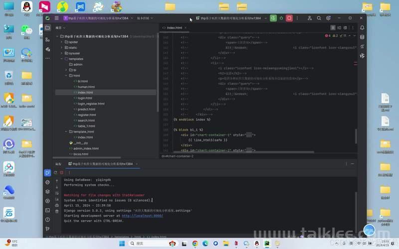Image resolution: width=399 pixels, height=249 pixels.
Task: Open Database tool window icon
Action: click(362, 37)
